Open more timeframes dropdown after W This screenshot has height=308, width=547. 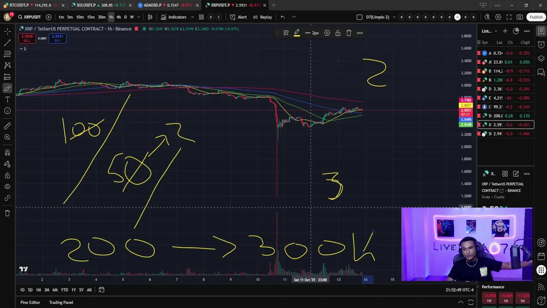coord(138,17)
